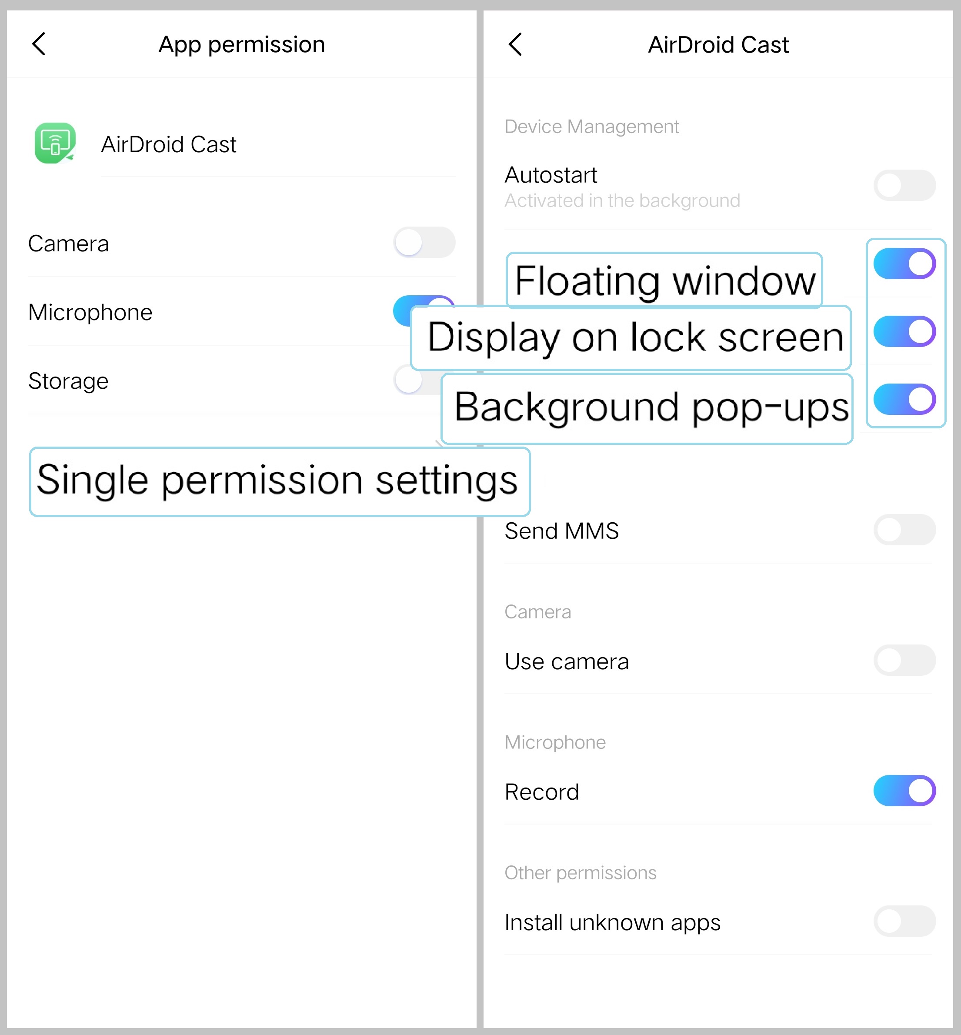This screenshot has height=1035, width=961.
Task: Enable the Camera permission toggle
Action: point(424,242)
